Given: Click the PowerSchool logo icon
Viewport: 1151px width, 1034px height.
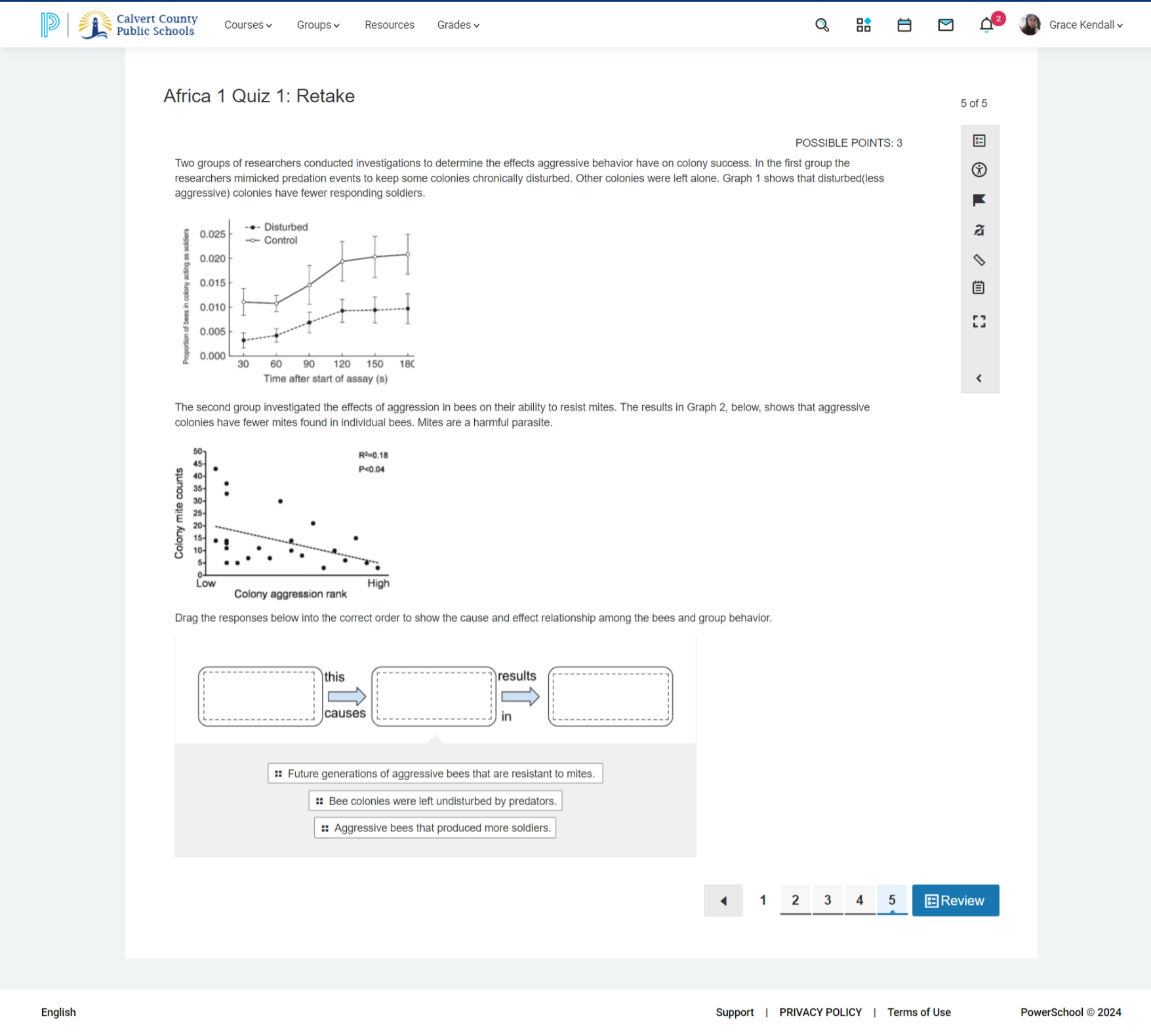Looking at the screenshot, I should point(50,25).
